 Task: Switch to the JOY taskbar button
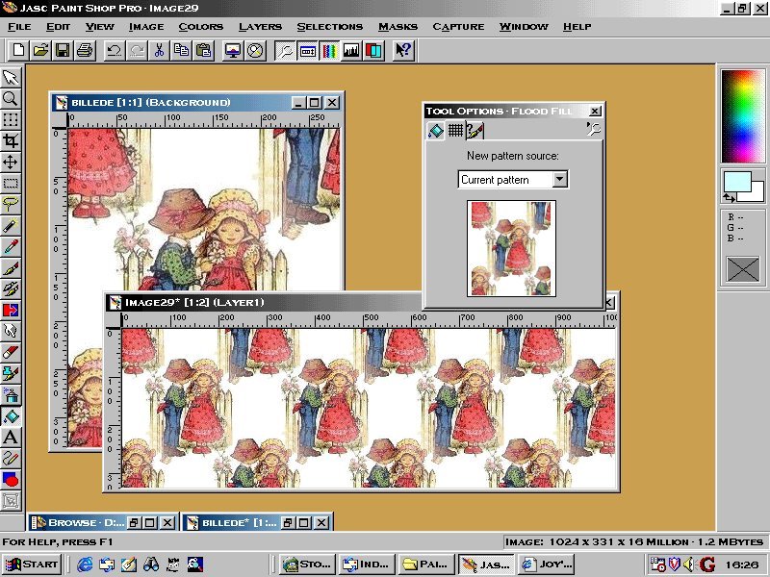coord(546,564)
